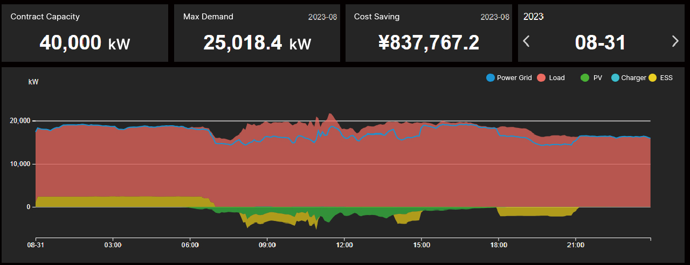The image size is (690, 265).
Task: Advance to next day with right arrow
Action: 675,41
